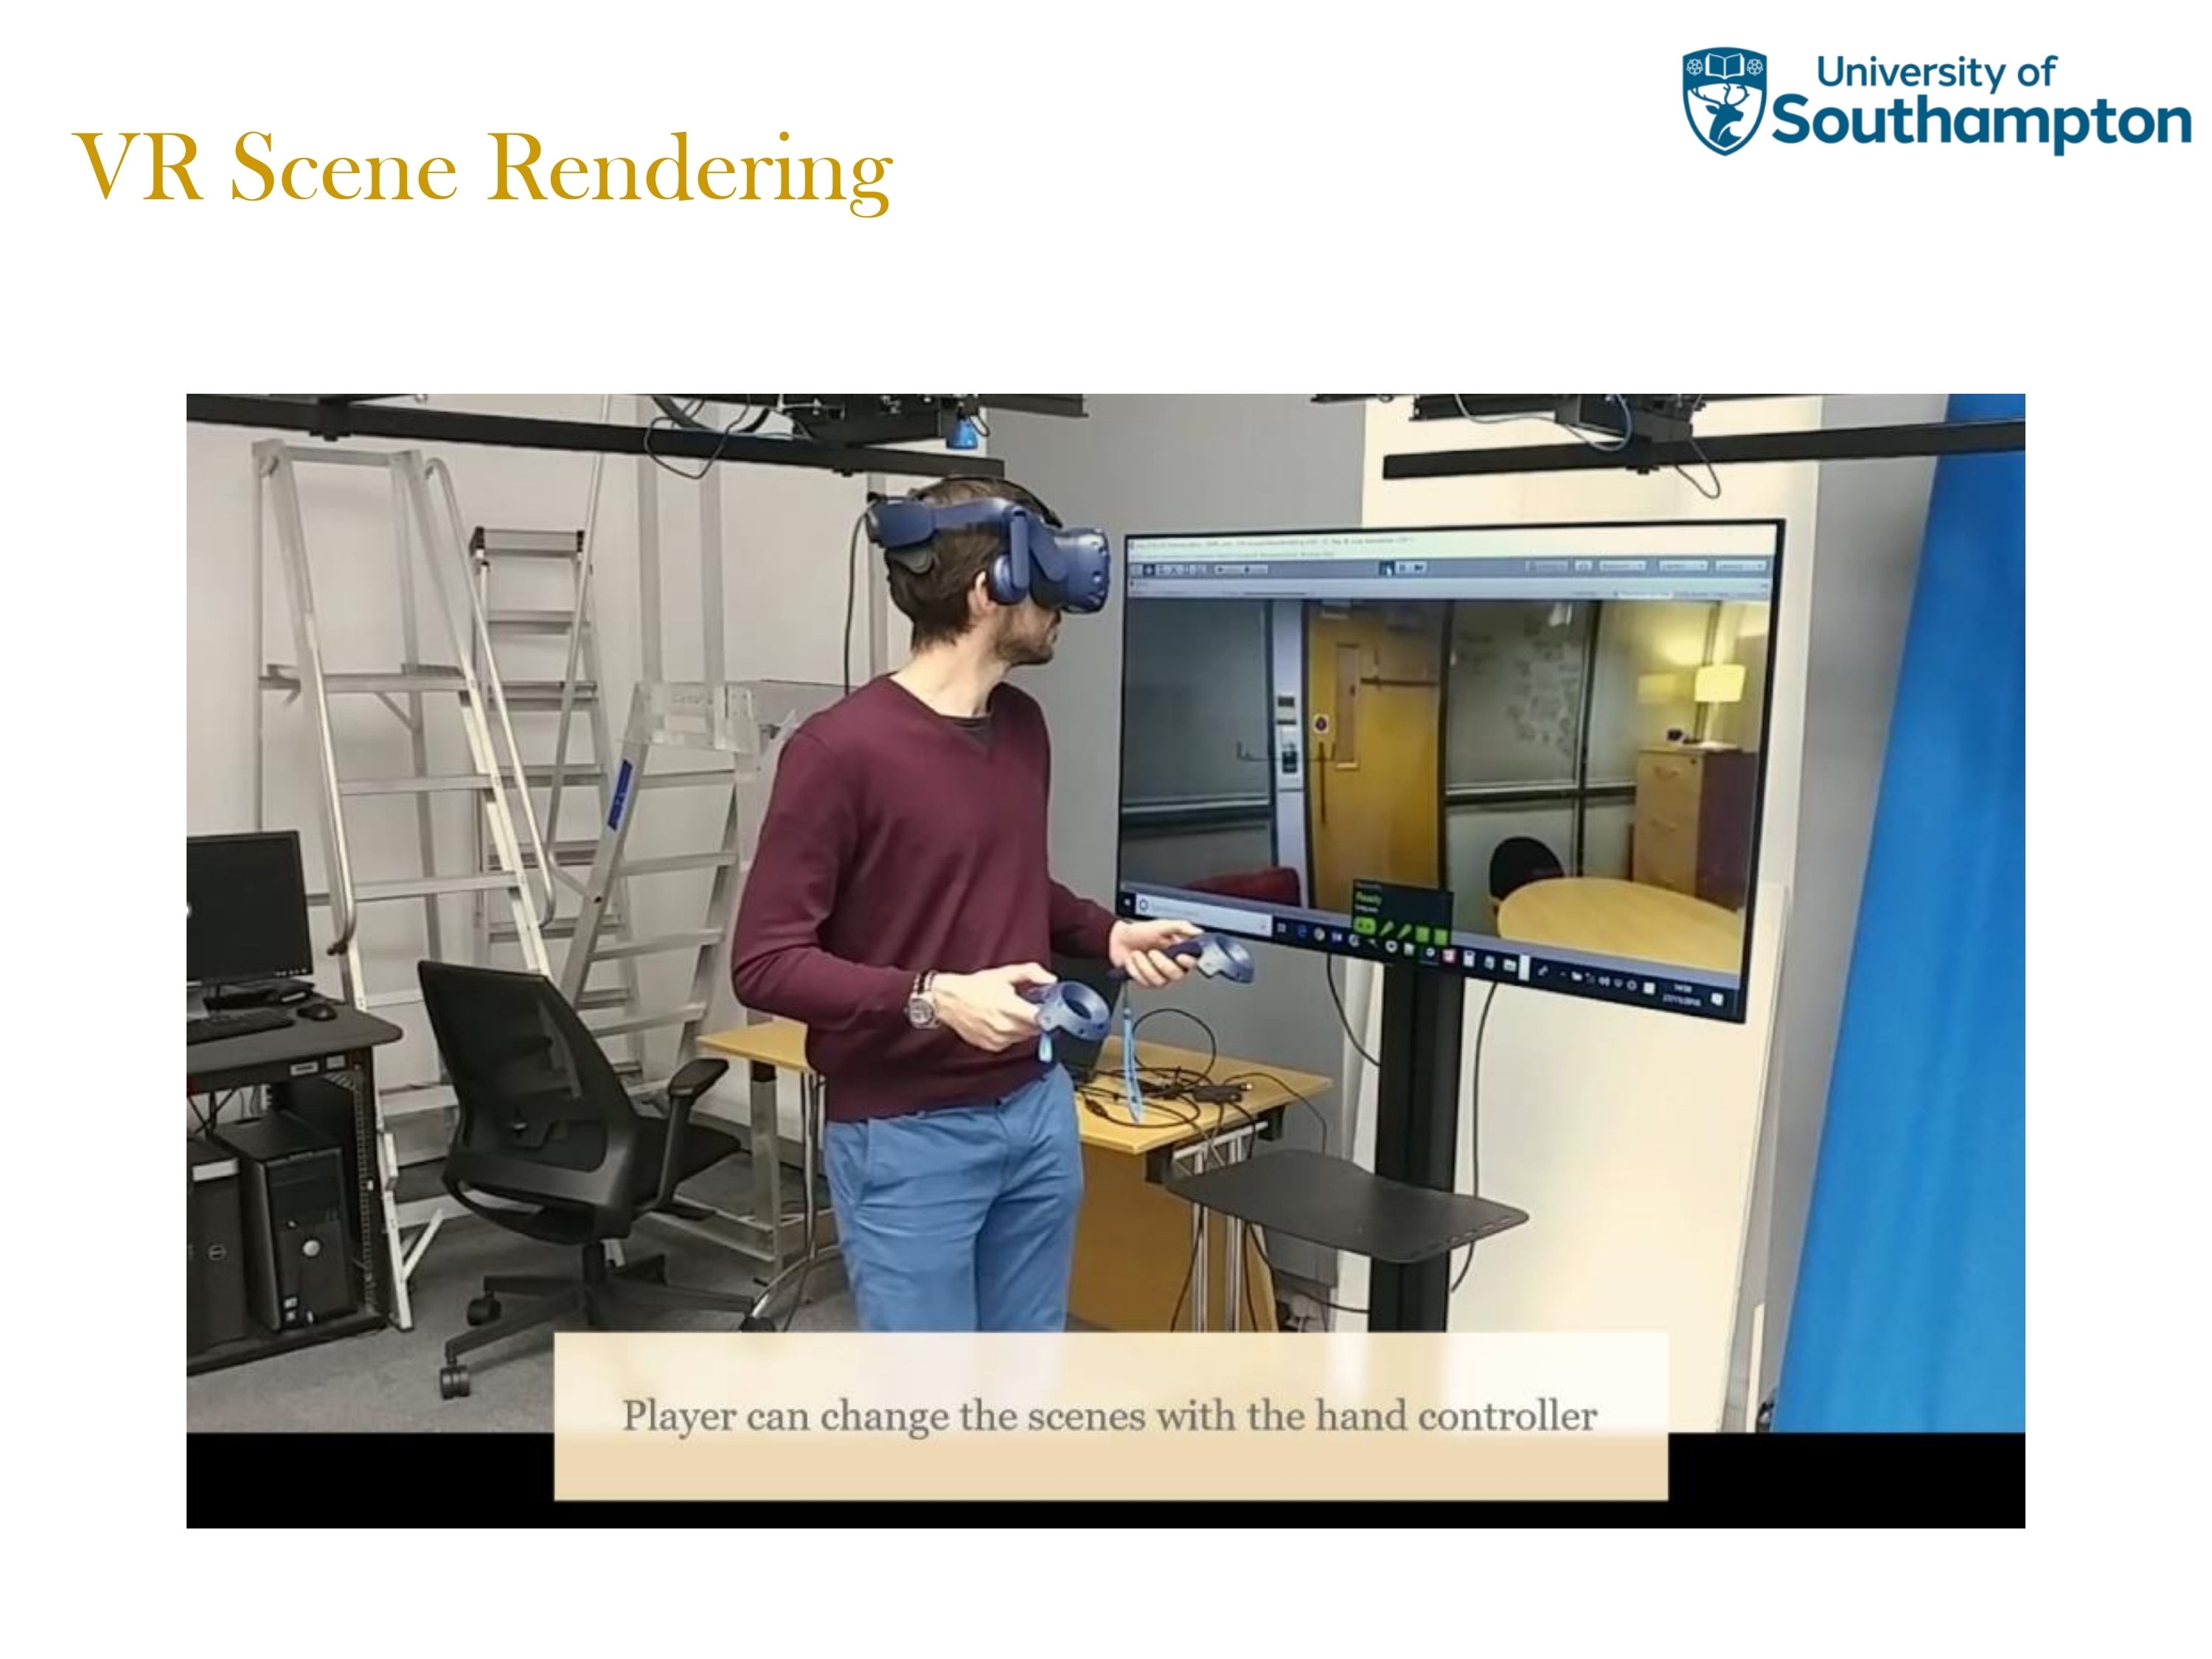Click the University of Southampton crest logo
2212x1659 pixels.
click(1724, 101)
